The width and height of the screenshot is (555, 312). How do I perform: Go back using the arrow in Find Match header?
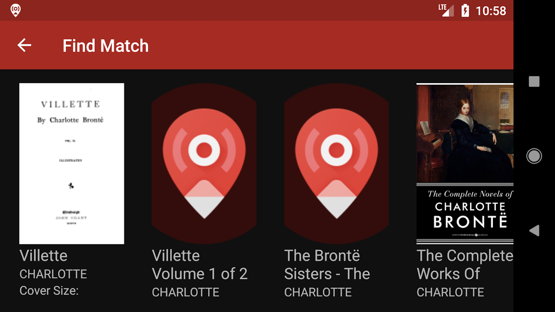24,45
